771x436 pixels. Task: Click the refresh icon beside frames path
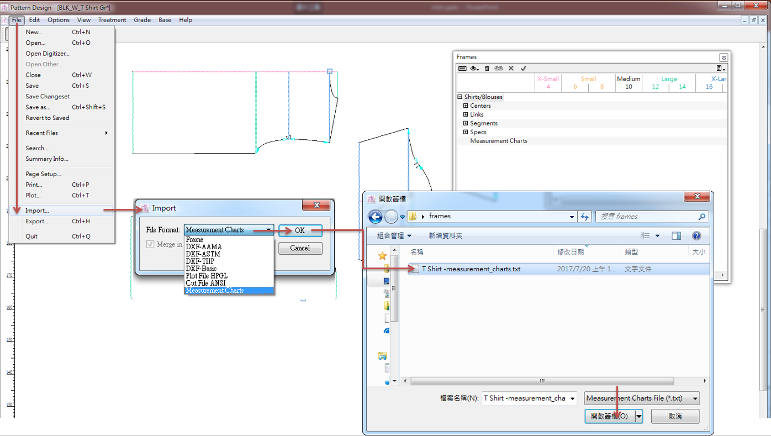click(x=585, y=217)
